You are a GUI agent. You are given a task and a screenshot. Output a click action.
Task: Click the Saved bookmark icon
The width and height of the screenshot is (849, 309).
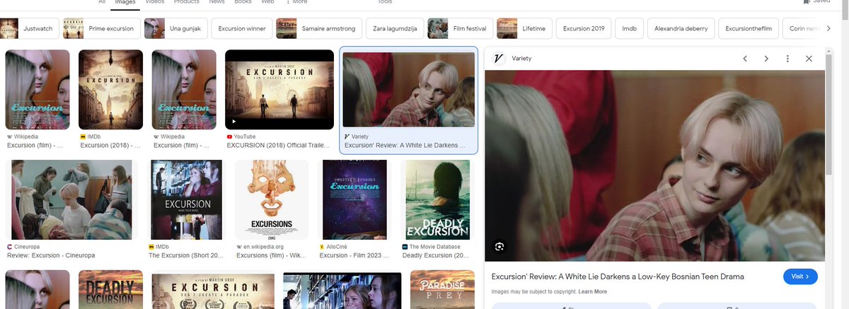tap(806, 1)
